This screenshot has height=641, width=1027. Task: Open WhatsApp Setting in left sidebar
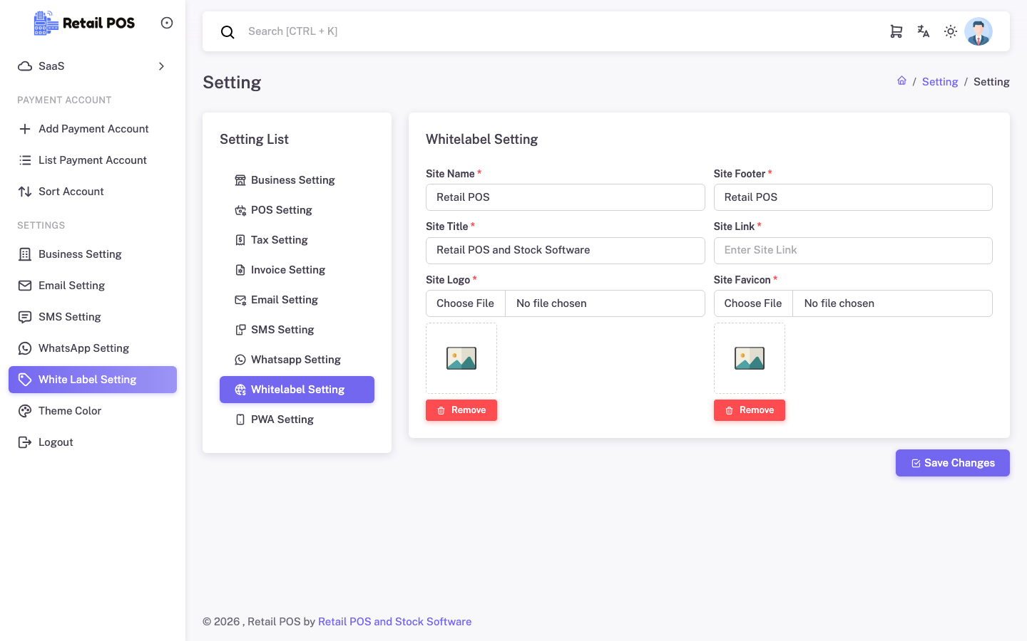pos(93,348)
